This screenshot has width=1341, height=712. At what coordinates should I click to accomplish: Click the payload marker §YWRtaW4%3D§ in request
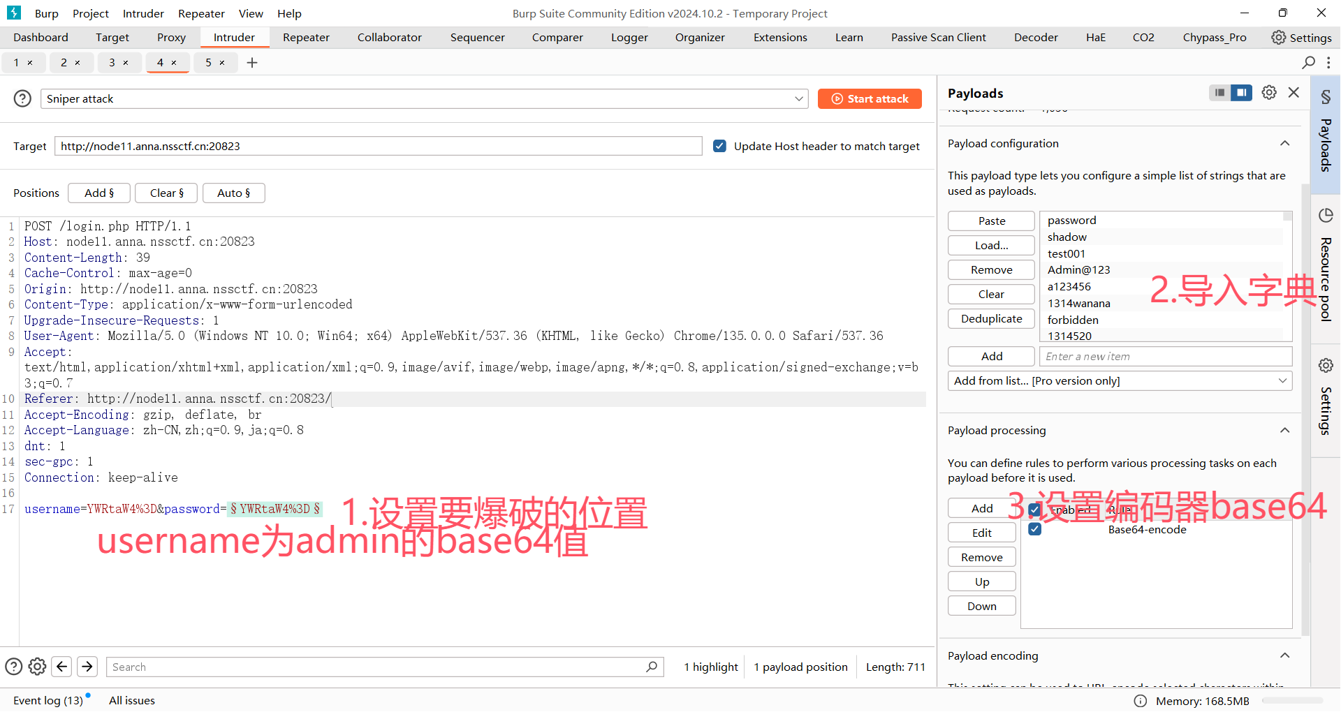point(275,509)
